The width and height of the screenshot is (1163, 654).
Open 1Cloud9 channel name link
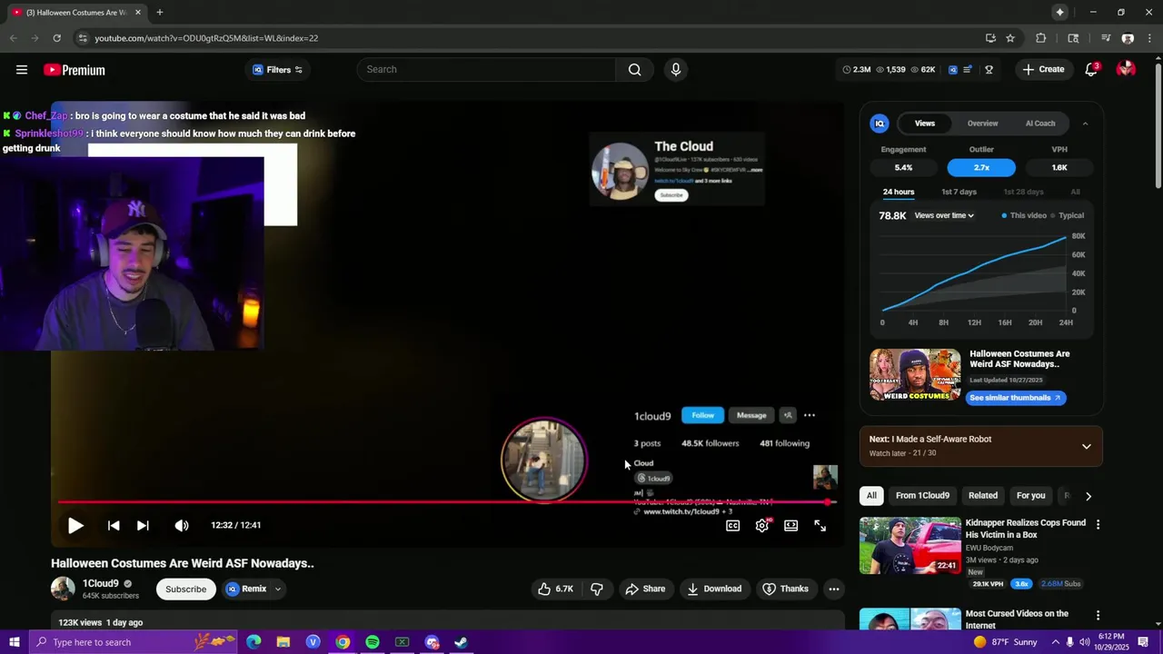(101, 583)
